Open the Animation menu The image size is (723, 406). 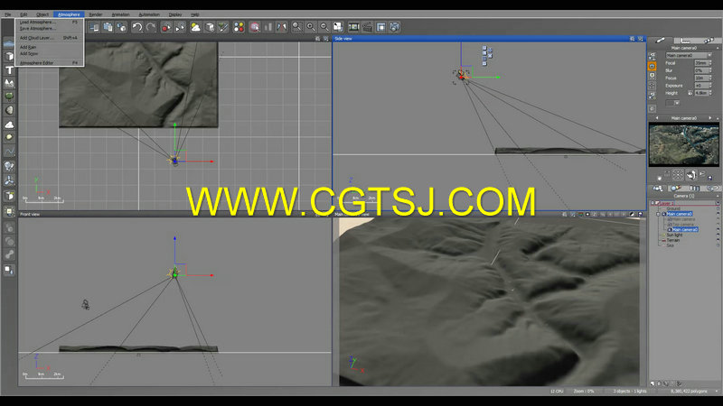coord(120,14)
